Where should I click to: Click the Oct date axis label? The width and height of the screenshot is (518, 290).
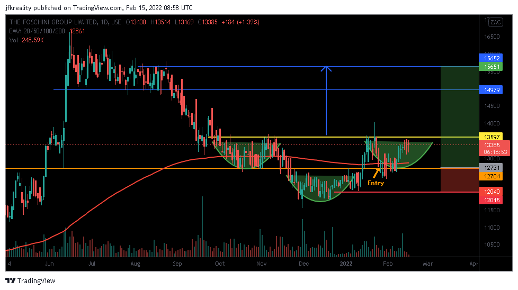[219, 264]
